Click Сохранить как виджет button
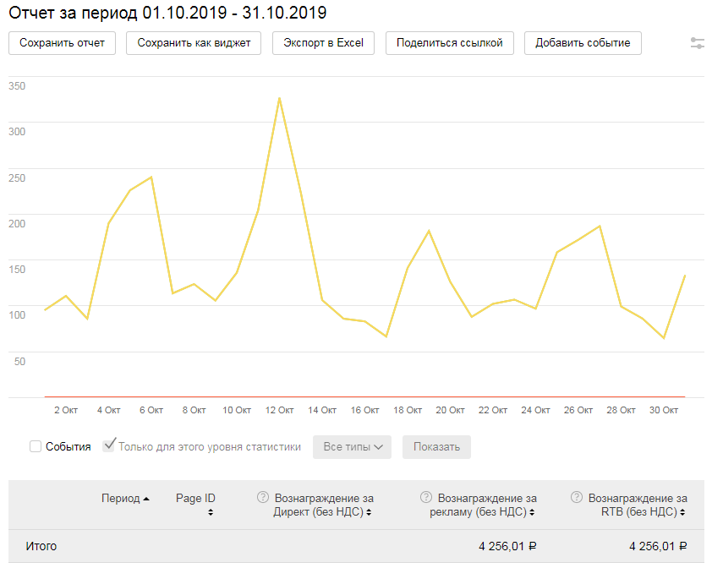 coord(194,43)
